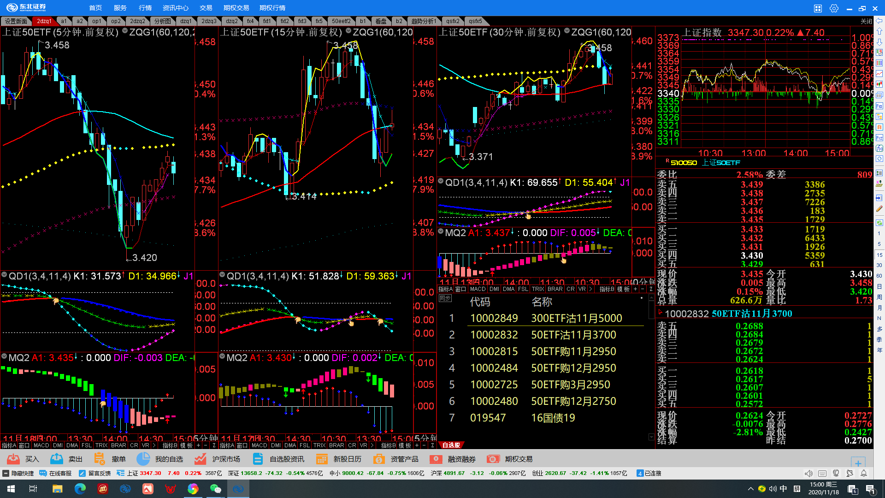This screenshot has width=885, height=498.
Task: Toggle QD1 indicator circle in 30分钟 chart
Action: pyautogui.click(x=441, y=182)
